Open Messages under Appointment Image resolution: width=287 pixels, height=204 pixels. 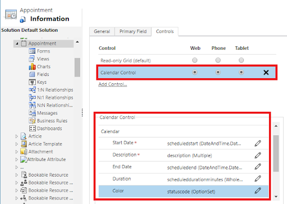point(47,113)
